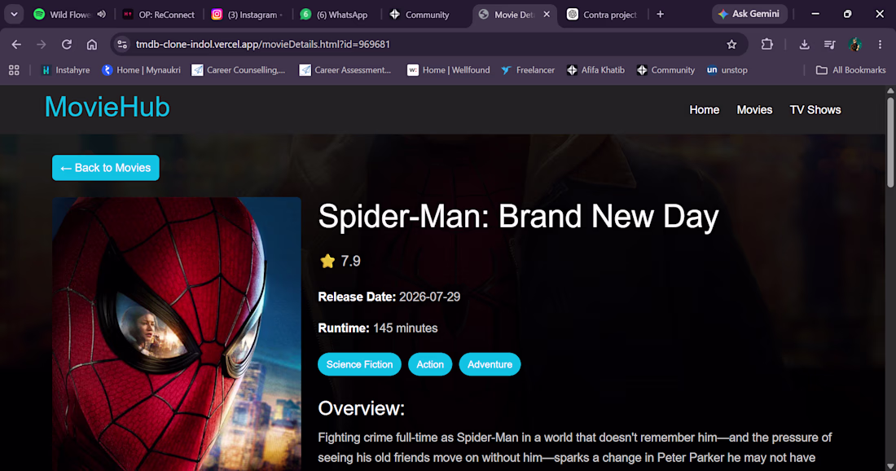The width and height of the screenshot is (896, 471).
Task: View site information icon in address bar
Action: coord(122,45)
